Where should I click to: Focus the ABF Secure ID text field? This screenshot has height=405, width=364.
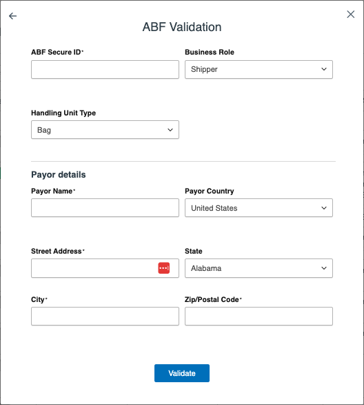point(105,70)
